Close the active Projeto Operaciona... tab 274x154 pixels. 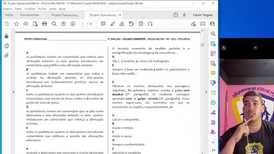pyautogui.click(x=120, y=15)
